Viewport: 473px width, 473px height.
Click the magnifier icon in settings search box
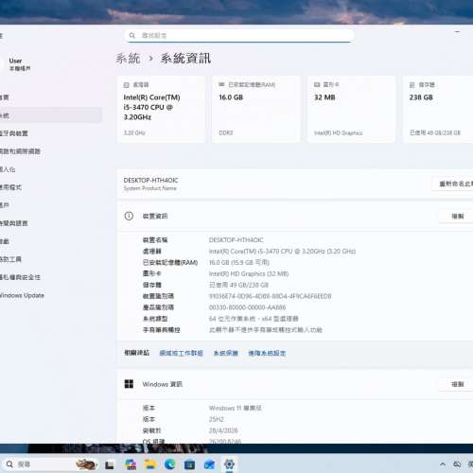131,35
